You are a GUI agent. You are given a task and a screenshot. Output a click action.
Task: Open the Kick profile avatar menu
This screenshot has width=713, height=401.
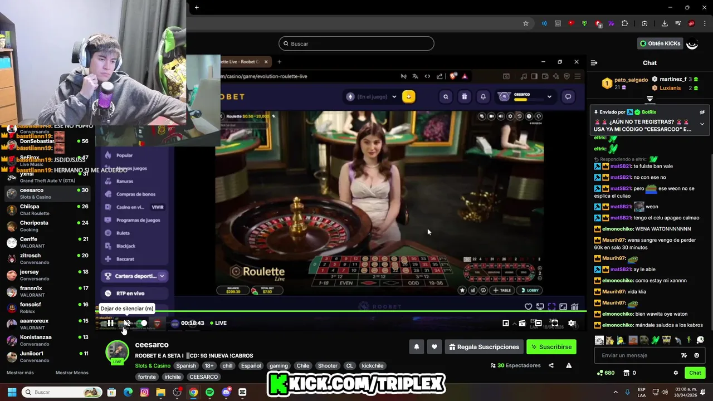coord(692,43)
